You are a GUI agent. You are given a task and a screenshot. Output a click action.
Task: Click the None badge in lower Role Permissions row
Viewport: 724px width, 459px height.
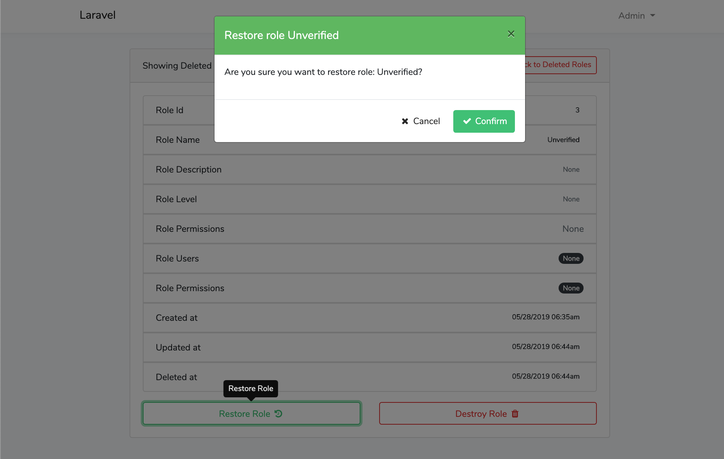tap(571, 288)
